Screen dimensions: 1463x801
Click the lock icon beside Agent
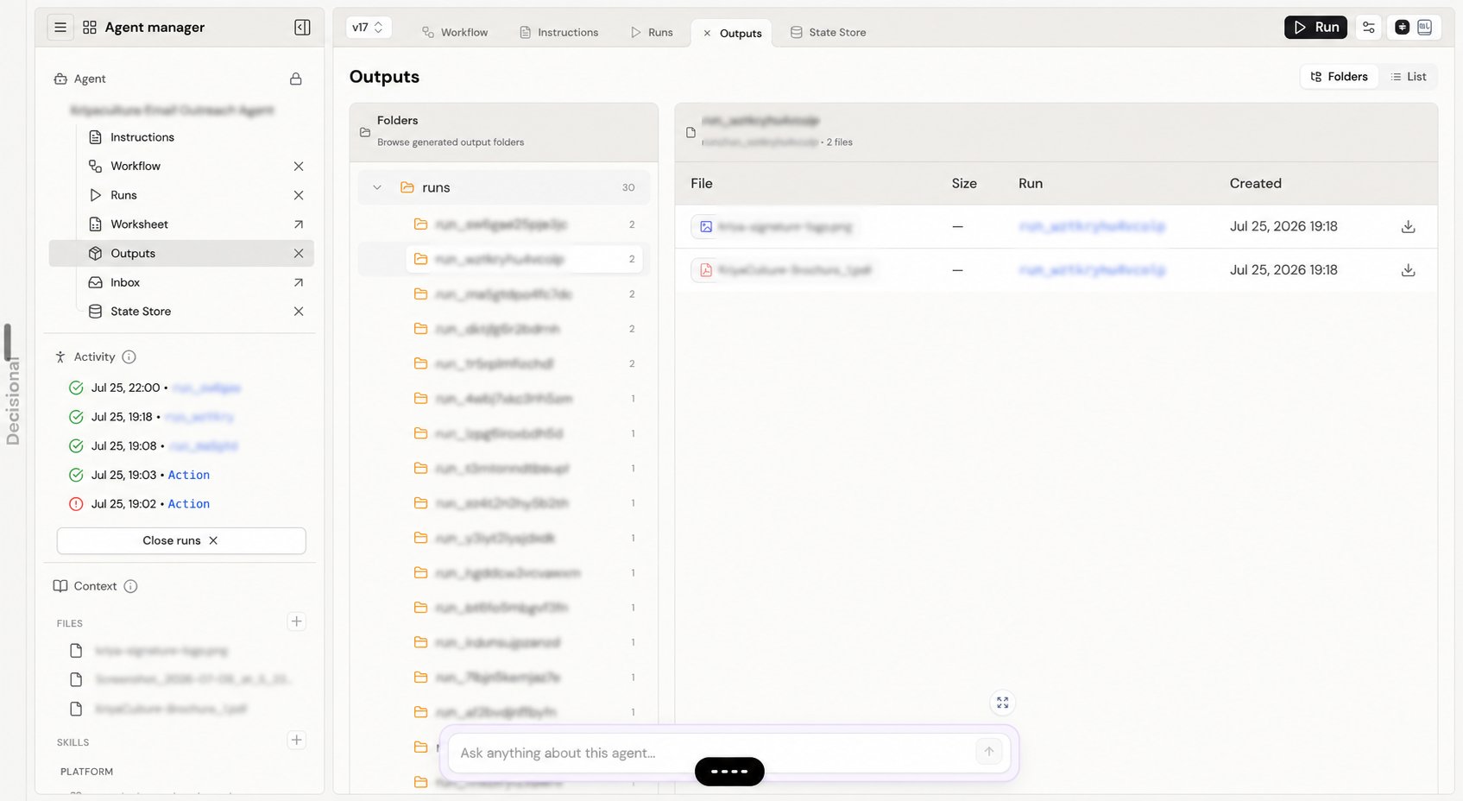coord(296,79)
